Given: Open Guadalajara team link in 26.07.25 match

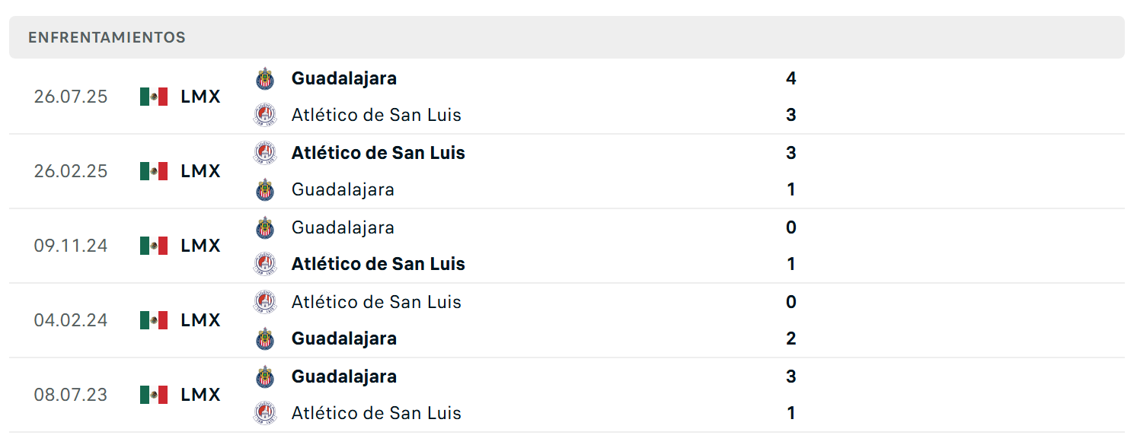Looking at the screenshot, I should [343, 78].
